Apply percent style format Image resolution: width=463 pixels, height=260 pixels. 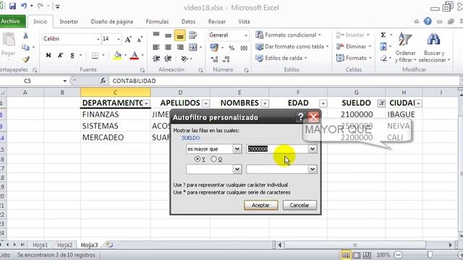231,48
